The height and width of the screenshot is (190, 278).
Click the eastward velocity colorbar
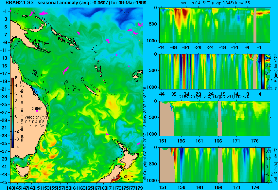coord(263,71)
